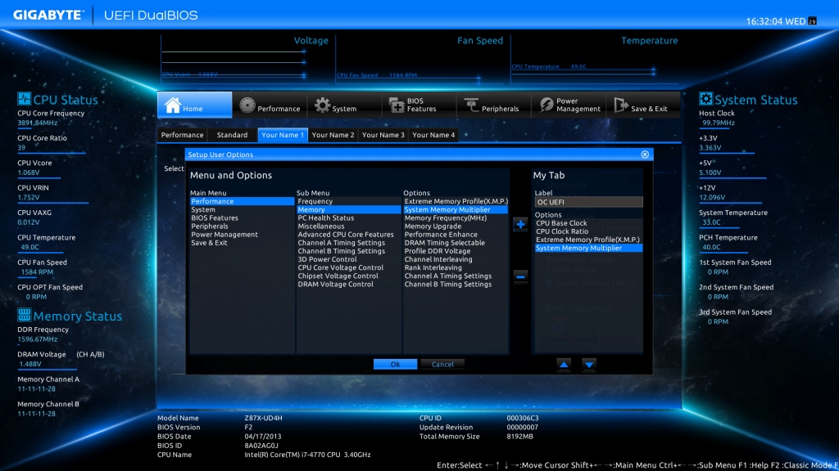Screen dimensions: 839x471
Task: Click the Performance gauge icon
Action: (247, 105)
